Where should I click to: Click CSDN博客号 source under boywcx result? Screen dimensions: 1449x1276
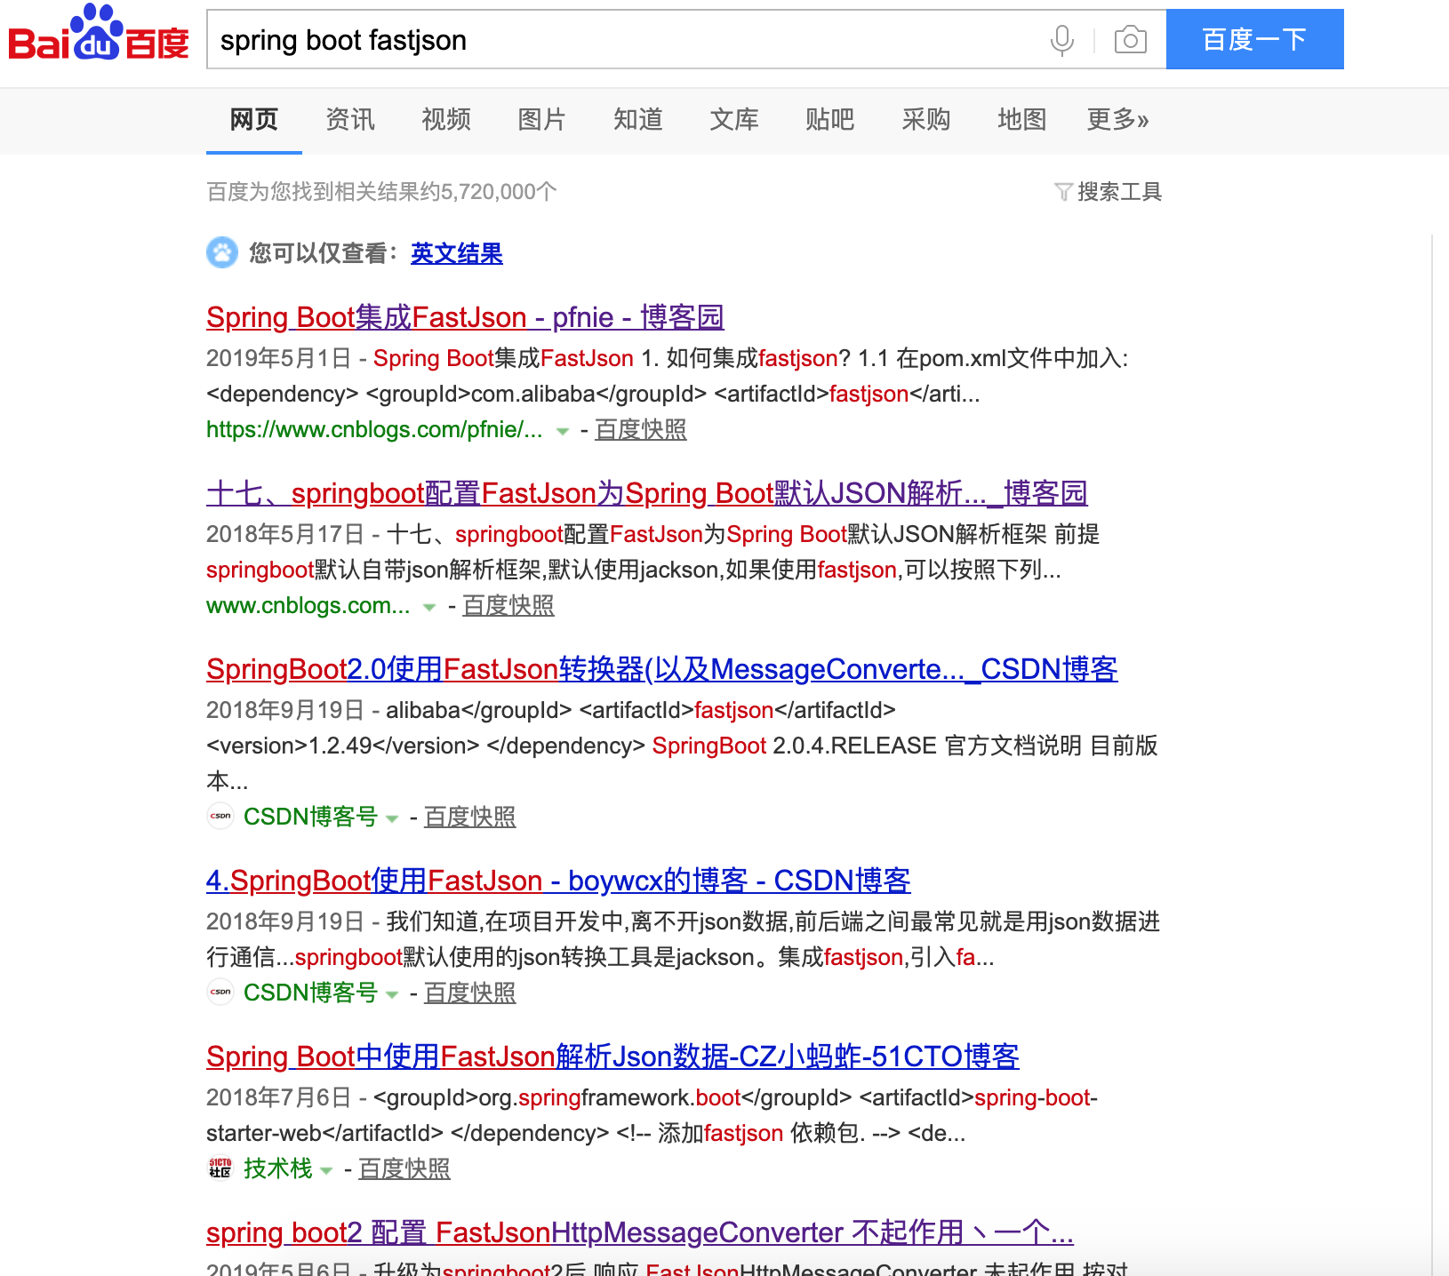point(311,993)
